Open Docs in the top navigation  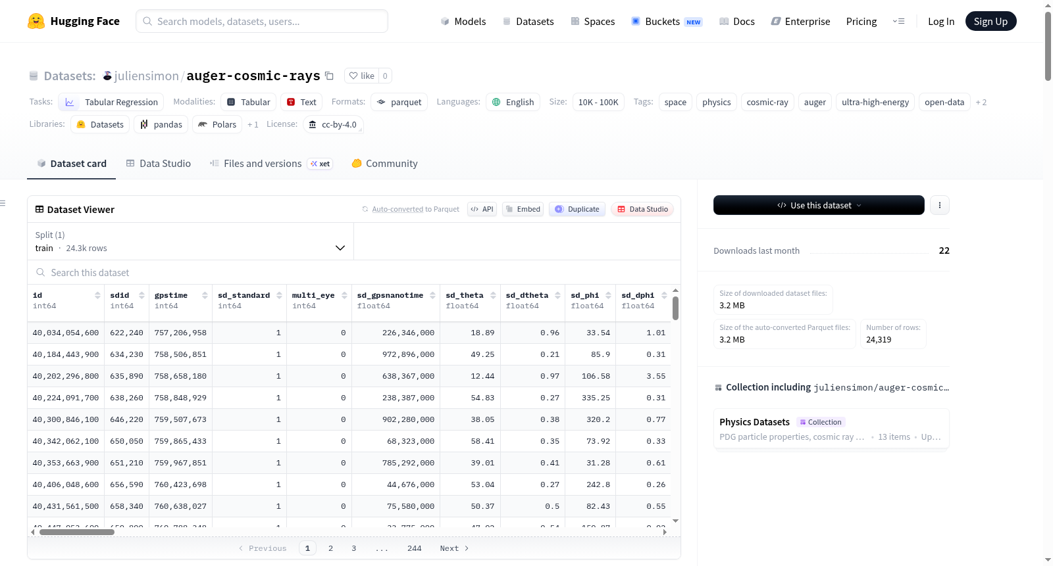(737, 21)
